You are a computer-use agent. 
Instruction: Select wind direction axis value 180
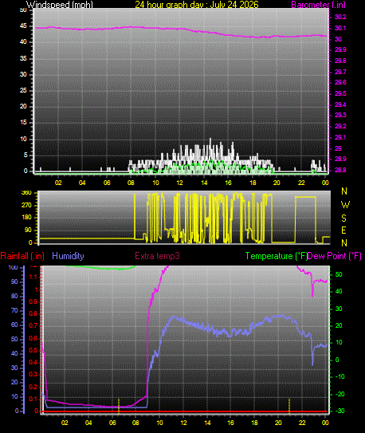pos(26,218)
